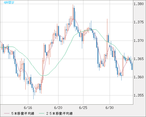Click the 1.380 price axis label
Image resolution: width=146 pixels, height=117 pixels.
(x=139, y=4)
